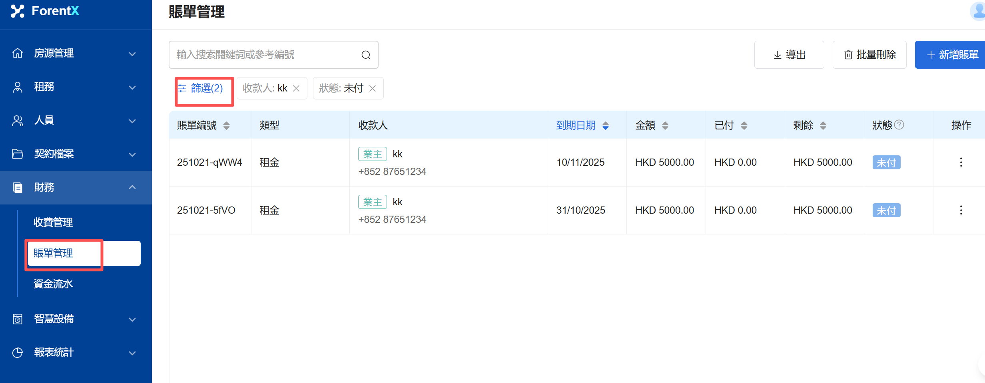Sort table by 金額 column

tap(665, 125)
